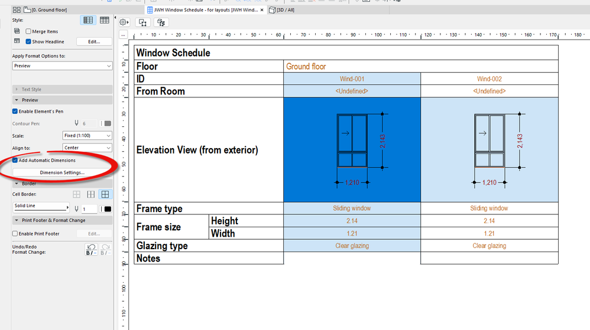Collapse the format panel with the small arrow
This screenshot has height=330, width=590.
pos(115,18)
